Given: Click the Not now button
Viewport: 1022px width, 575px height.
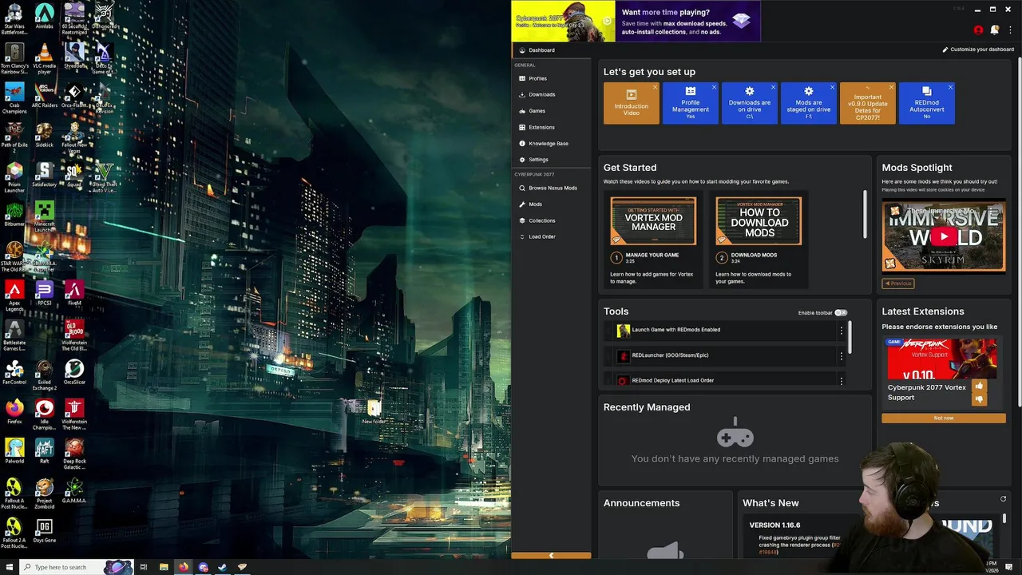Looking at the screenshot, I should 944,418.
